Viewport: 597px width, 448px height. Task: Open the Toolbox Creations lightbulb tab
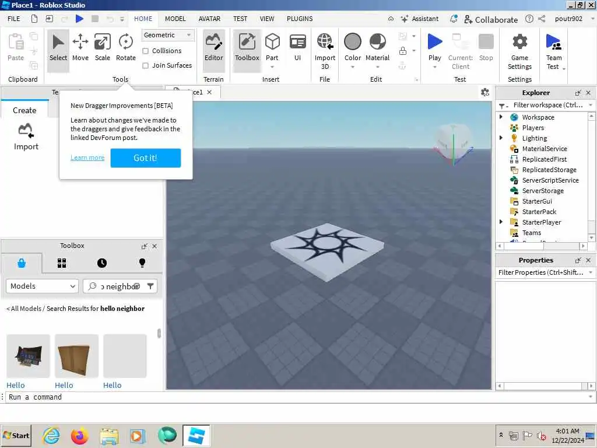tap(142, 263)
